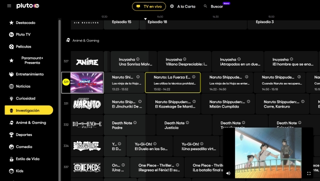Expand mini player to fullscreen
The width and height of the screenshot is (320, 181).
pos(309,173)
